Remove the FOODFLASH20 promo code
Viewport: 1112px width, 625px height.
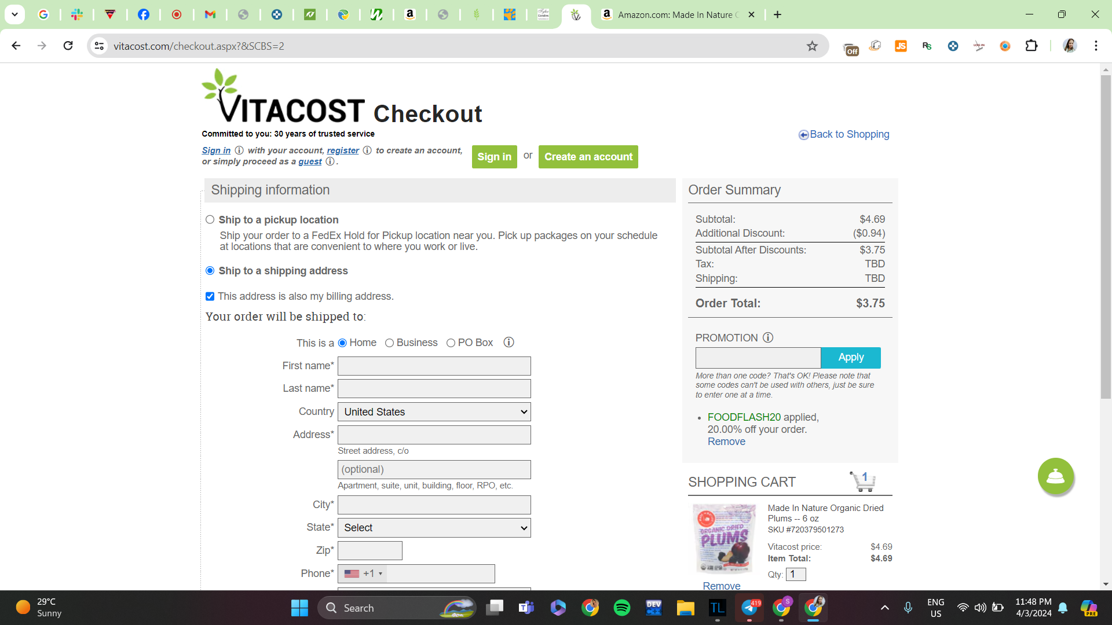point(726,442)
